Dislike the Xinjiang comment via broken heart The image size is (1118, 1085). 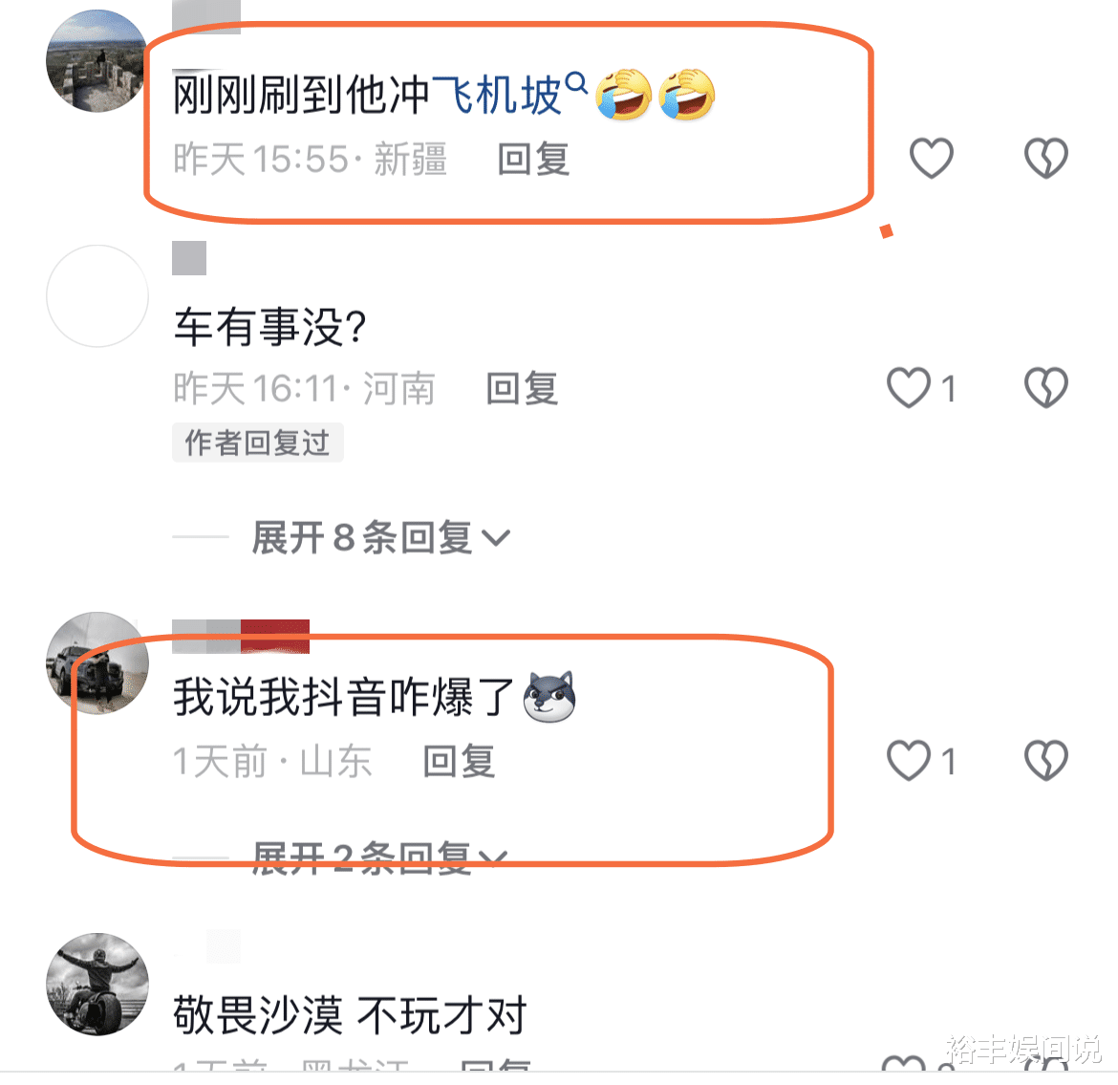(1046, 158)
